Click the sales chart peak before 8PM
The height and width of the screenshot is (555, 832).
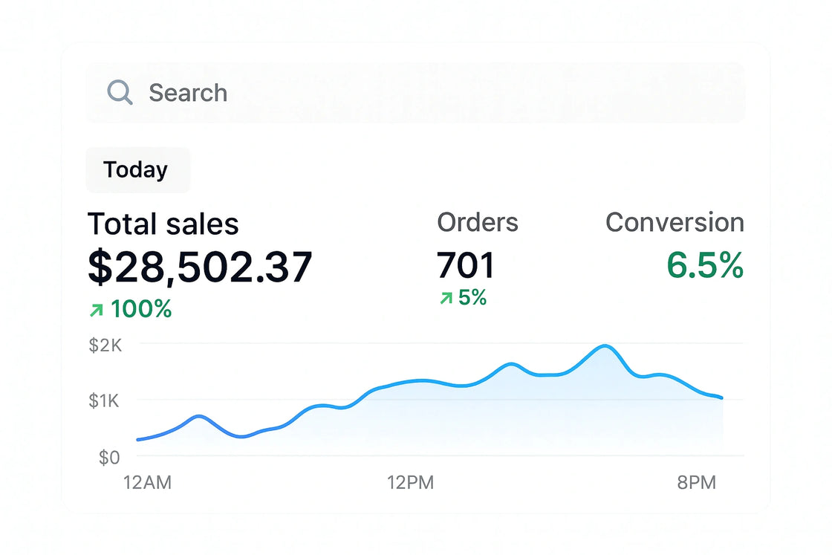click(605, 347)
